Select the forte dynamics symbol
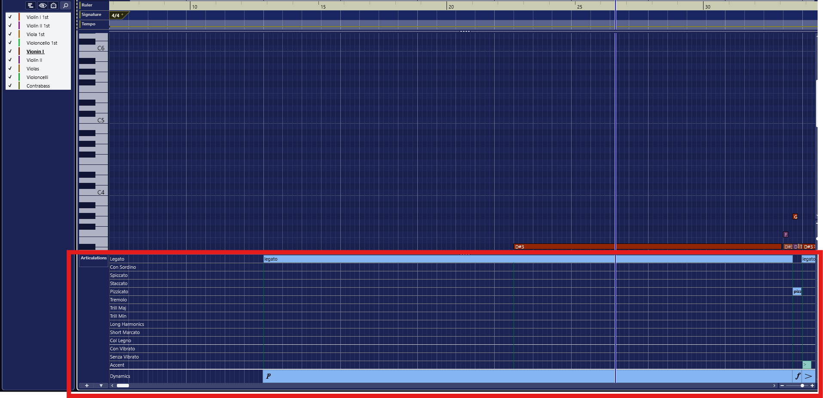Image resolution: width=823 pixels, height=398 pixels. pos(798,376)
